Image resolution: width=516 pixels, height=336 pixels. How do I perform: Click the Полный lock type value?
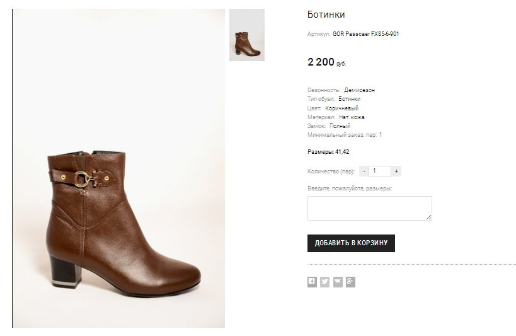tap(340, 126)
